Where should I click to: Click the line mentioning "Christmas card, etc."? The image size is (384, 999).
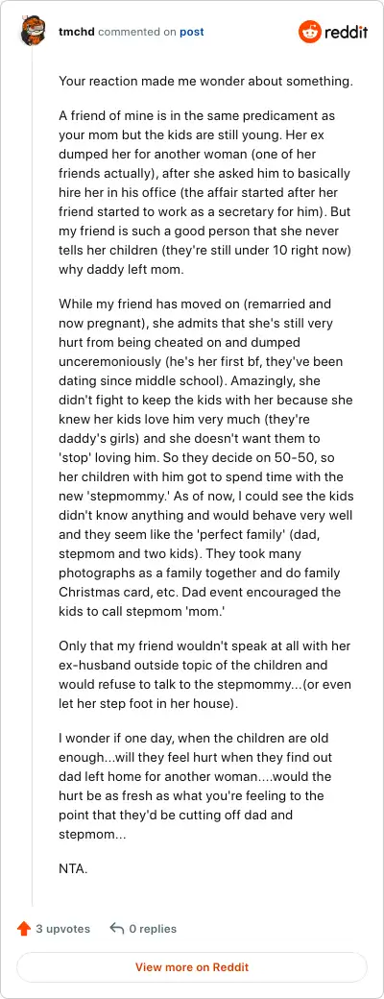[200, 592]
